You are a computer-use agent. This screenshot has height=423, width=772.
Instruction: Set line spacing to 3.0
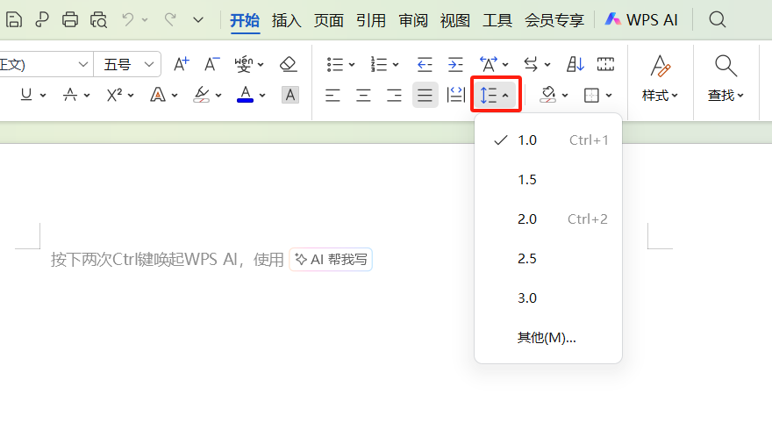click(x=548, y=298)
